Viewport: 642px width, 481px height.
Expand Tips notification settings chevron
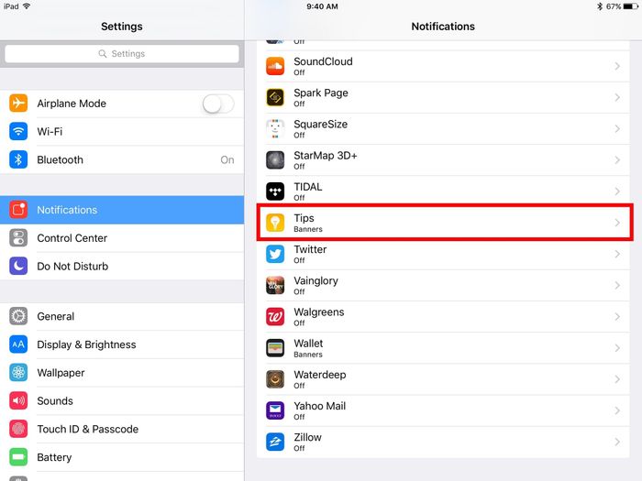(617, 223)
